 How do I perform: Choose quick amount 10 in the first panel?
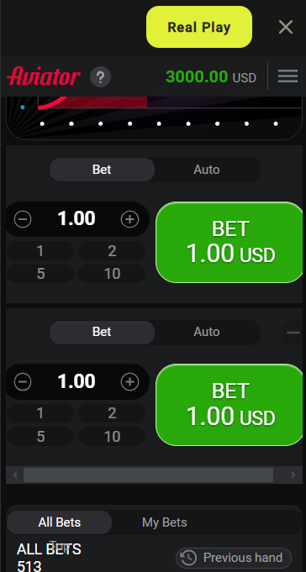coord(112,274)
